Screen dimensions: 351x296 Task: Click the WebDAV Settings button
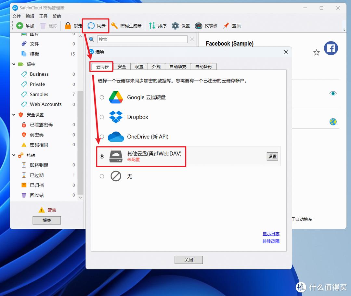[272, 156]
